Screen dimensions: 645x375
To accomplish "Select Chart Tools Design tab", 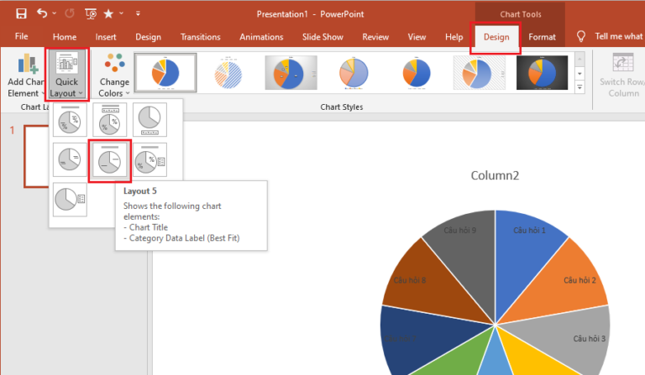I will coord(496,38).
